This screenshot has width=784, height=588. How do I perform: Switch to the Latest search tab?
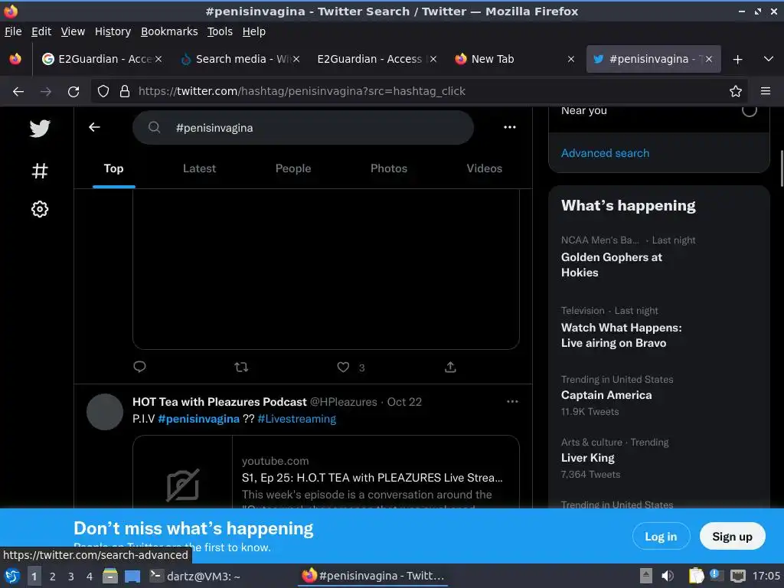click(x=199, y=168)
